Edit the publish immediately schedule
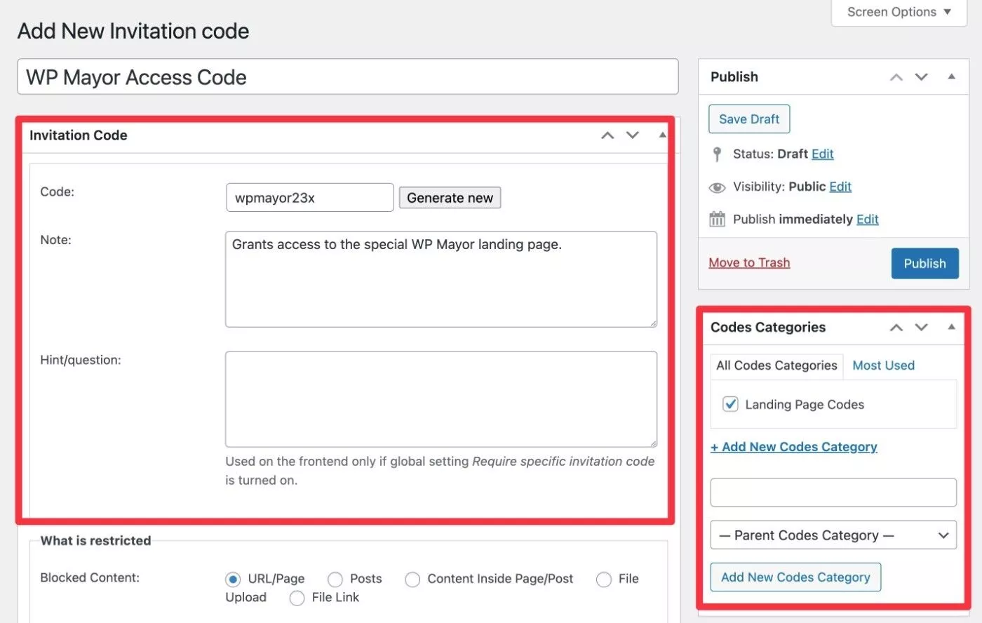This screenshot has height=623, width=982. coord(868,219)
